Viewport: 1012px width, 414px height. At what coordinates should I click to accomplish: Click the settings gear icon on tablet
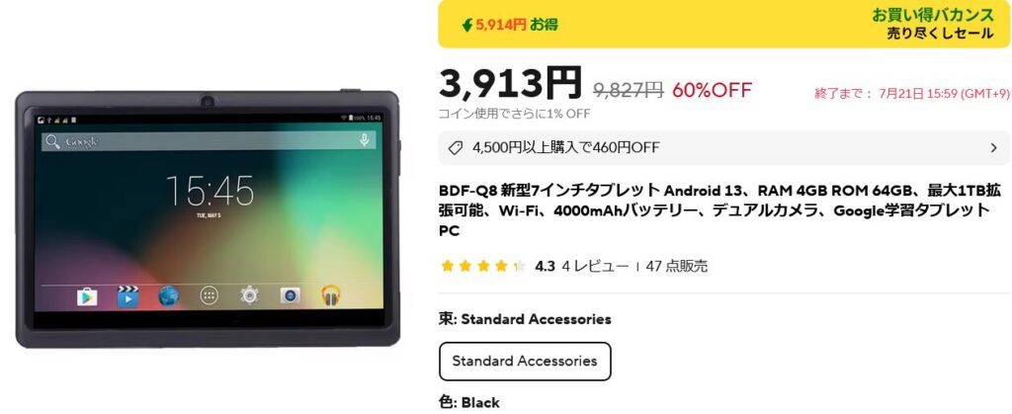(x=249, y=296)
